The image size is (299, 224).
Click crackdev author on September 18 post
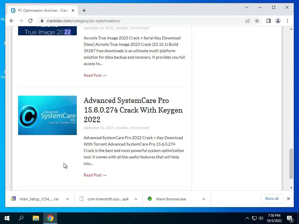(x=122, y=28)
